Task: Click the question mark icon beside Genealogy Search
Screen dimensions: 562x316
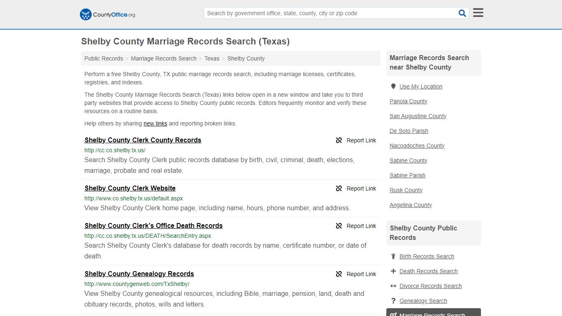Action: (393, 301)
